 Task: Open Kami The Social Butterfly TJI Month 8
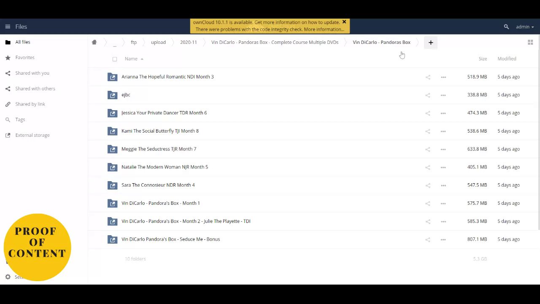(160, 131)
